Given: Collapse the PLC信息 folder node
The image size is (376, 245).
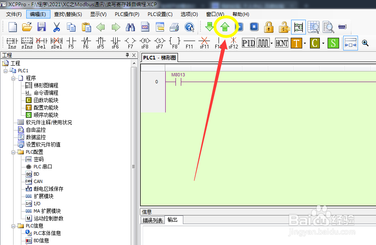Looking at the screenshot, I should tap(13, 226).
